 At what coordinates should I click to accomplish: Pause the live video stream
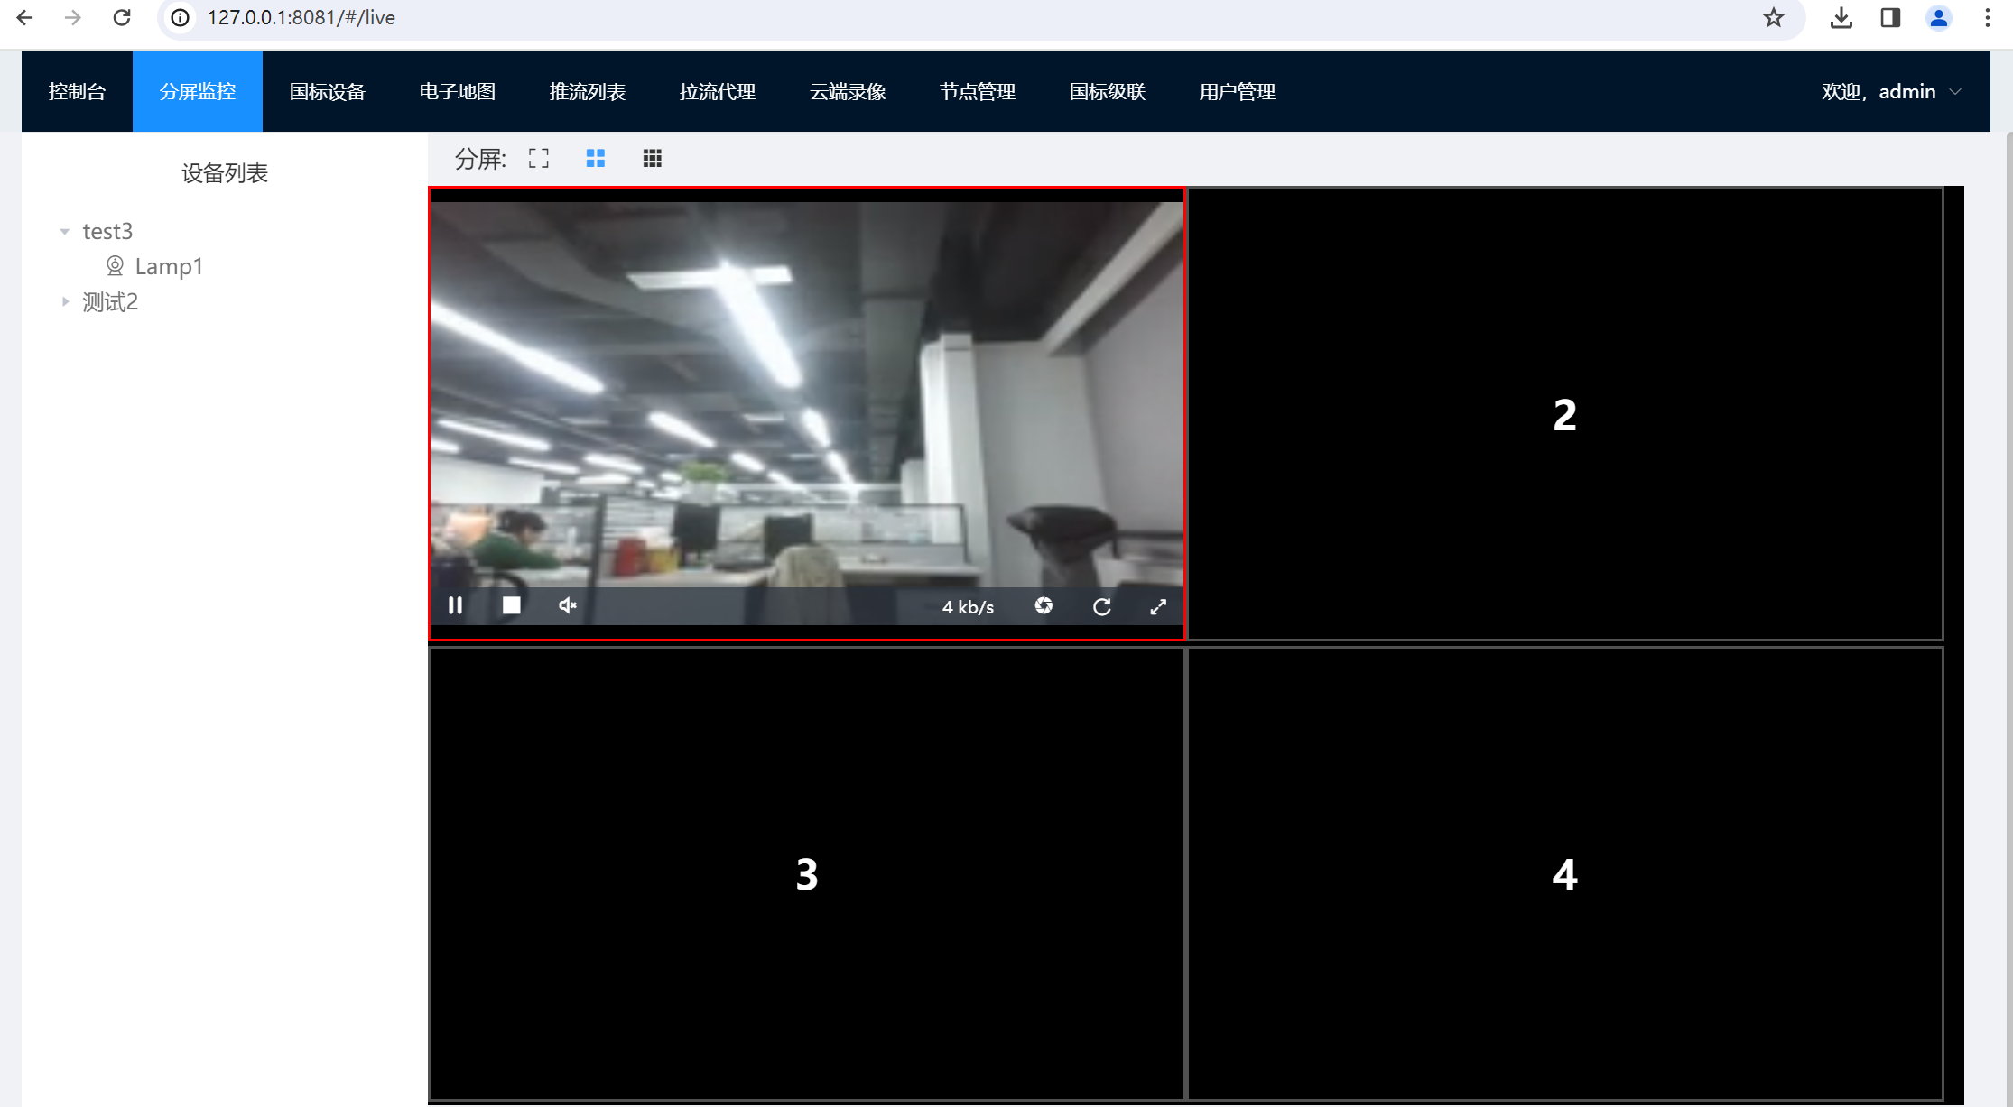[x=455, y=605]
